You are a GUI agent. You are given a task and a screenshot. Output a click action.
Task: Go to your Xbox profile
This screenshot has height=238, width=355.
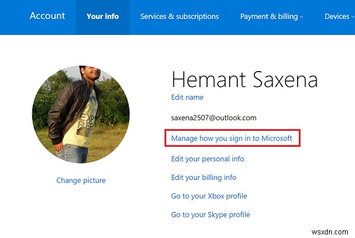point(209,196)
